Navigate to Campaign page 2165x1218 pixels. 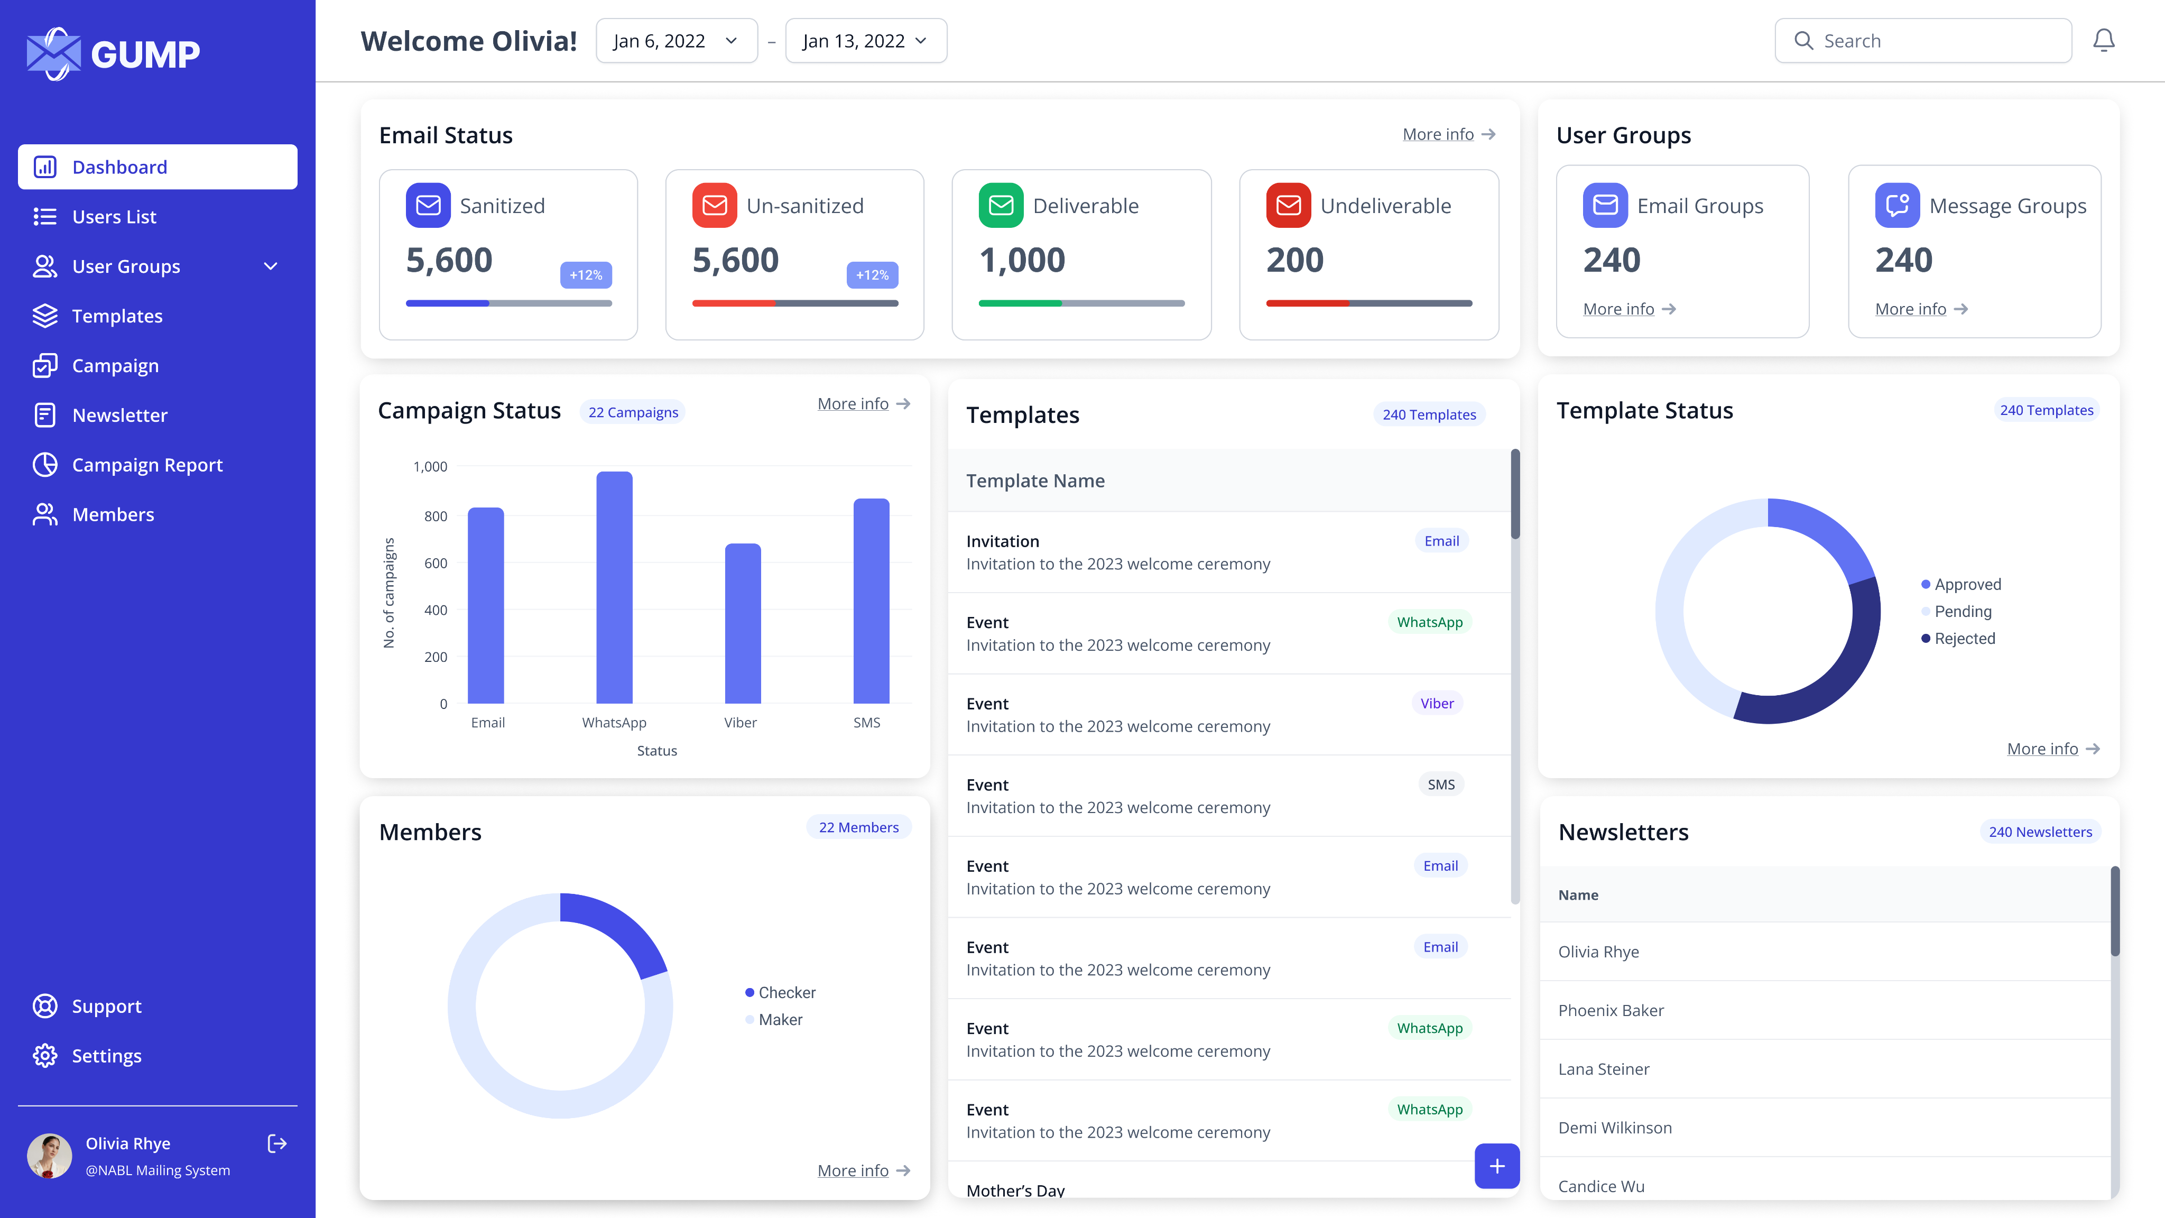pyautogui.click(x=157, y=366)
